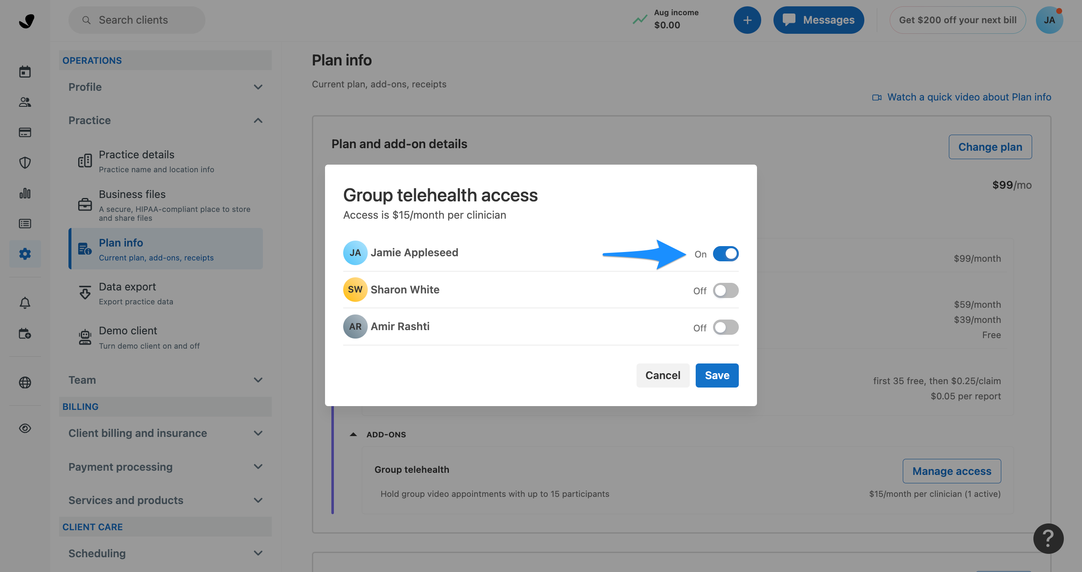Click the Plan info document icon
Image resolution: width=1082 pixels, height=572 pixels.
[x=85, y=249]
